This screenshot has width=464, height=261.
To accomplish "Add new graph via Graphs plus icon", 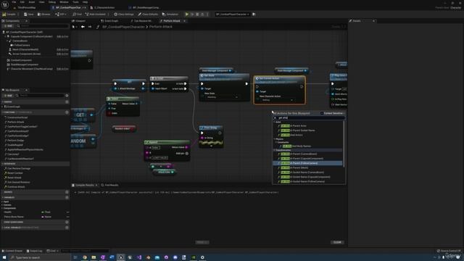I will click(67, 101).
